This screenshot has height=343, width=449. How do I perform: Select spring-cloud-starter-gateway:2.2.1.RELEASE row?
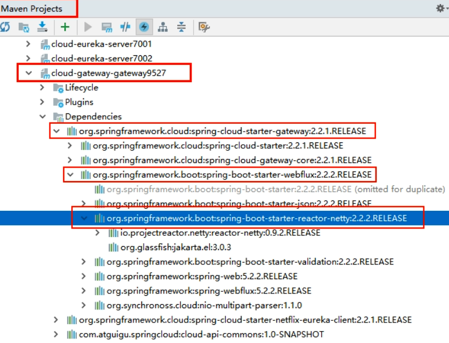click(x=222, y=131)
